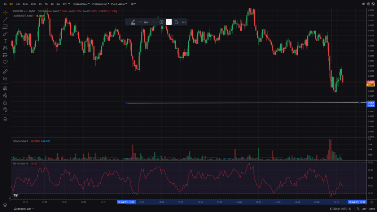Take chart snapshot with camera icon

(x=363, y=4)
